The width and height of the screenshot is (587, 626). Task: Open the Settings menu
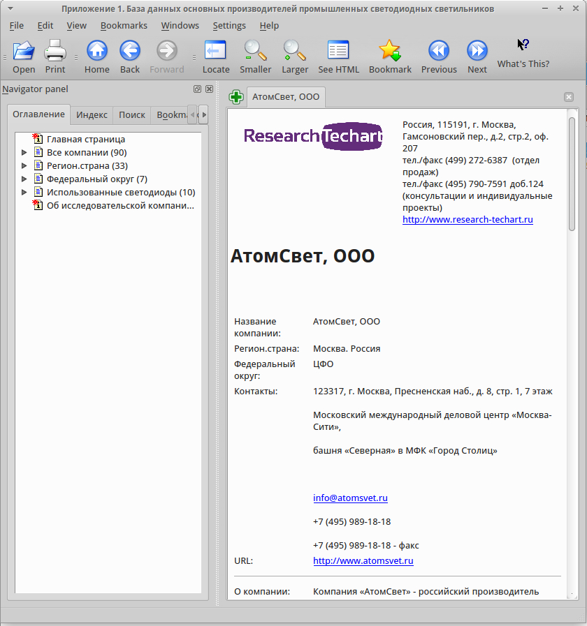[x=229, y=26]
